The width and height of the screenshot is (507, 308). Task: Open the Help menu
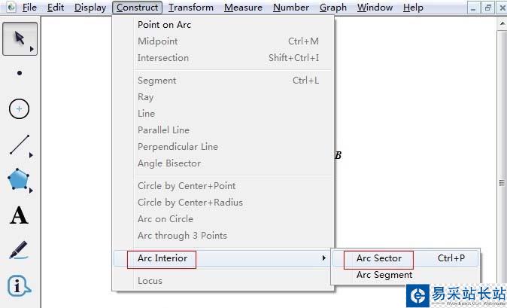click(413, 8)
